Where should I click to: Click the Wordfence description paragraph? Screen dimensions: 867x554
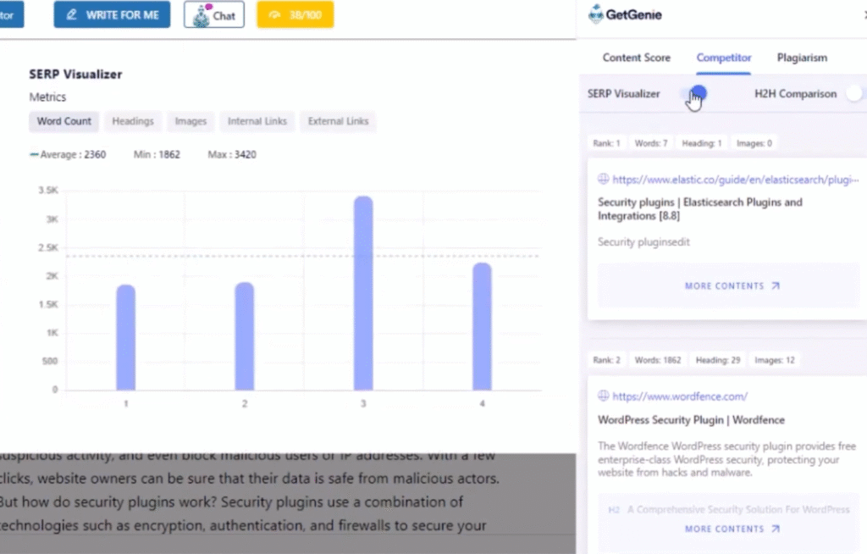pos(726,459)
